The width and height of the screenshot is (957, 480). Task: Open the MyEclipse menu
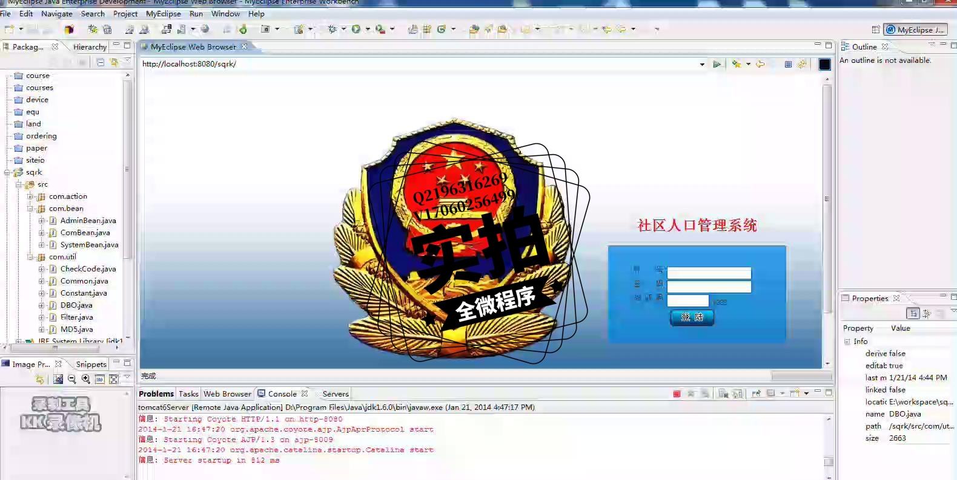163,13
